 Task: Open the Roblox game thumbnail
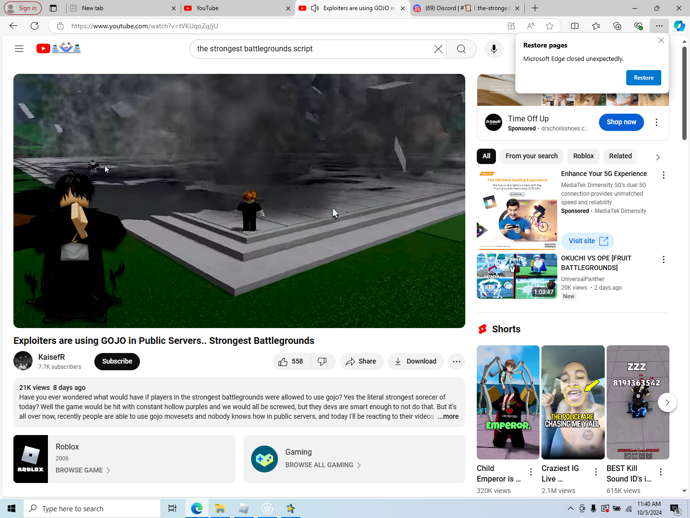pyautogui.click(x=31, y=459)
